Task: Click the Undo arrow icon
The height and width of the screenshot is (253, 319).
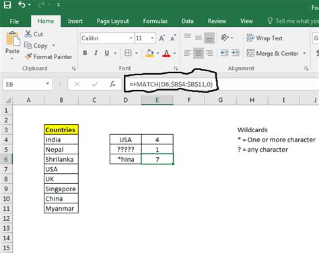Action: [x=22, y=5]
